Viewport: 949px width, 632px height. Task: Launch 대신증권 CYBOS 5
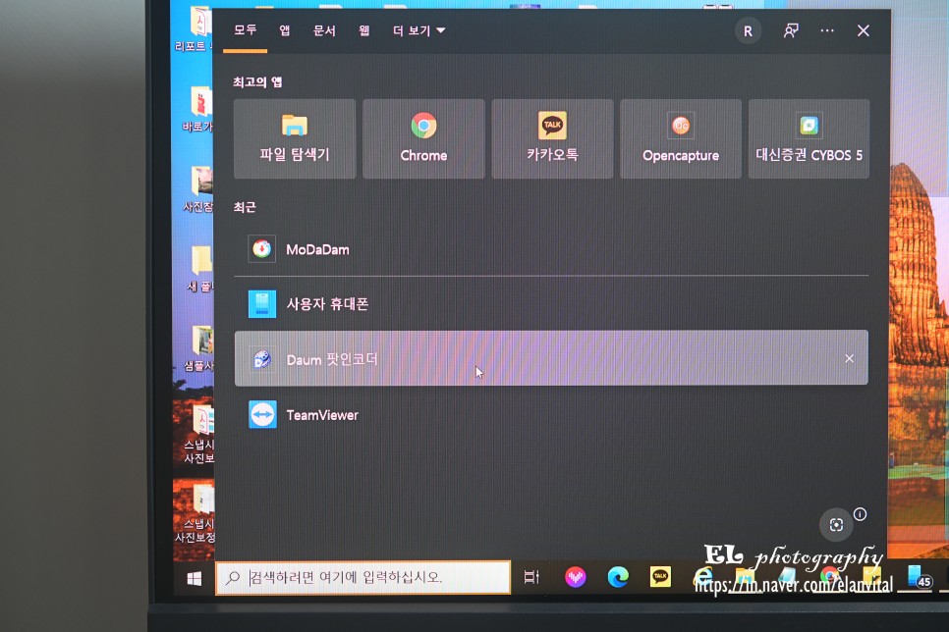click(809, 137)
